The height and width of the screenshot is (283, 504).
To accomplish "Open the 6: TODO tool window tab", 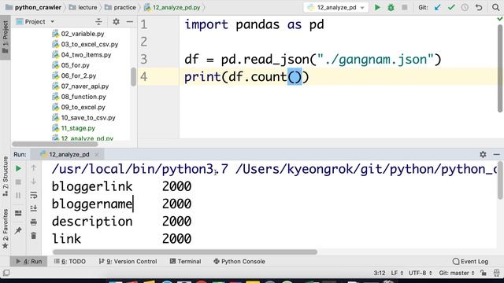I will tap(70, 261).
